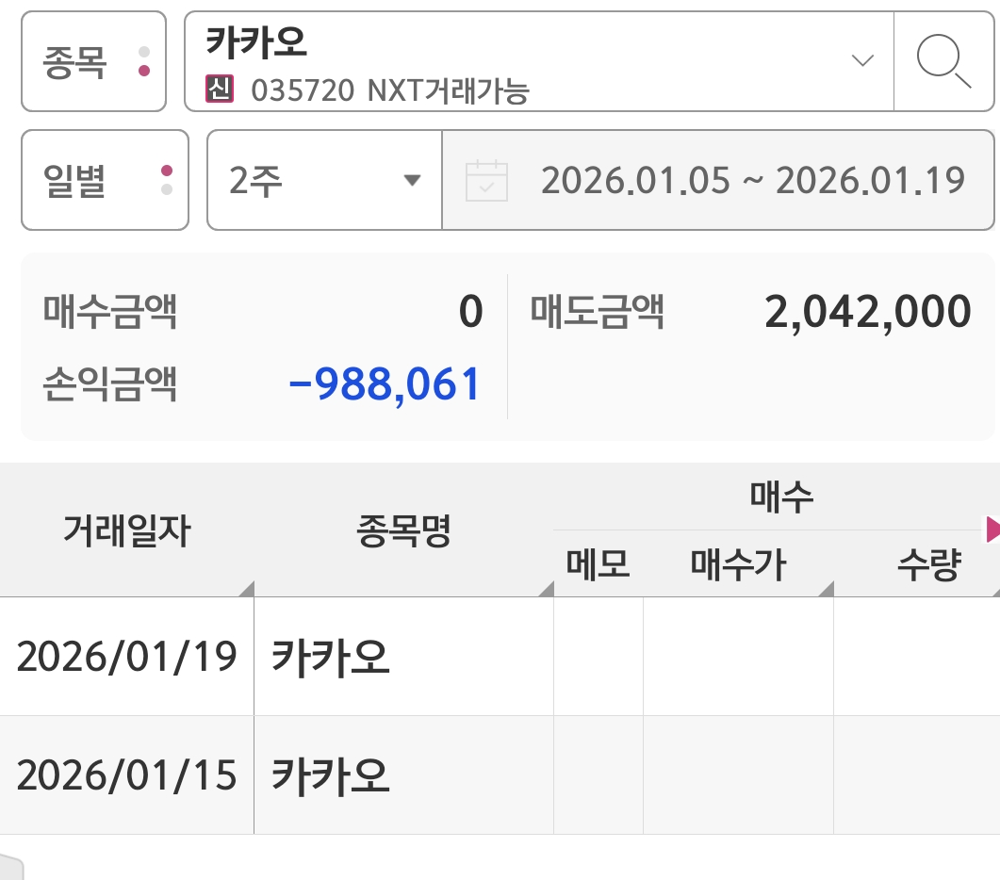Screen dimensions: 1000x880
Task: Click the 신 badge under 카카오
Action: 219,90
